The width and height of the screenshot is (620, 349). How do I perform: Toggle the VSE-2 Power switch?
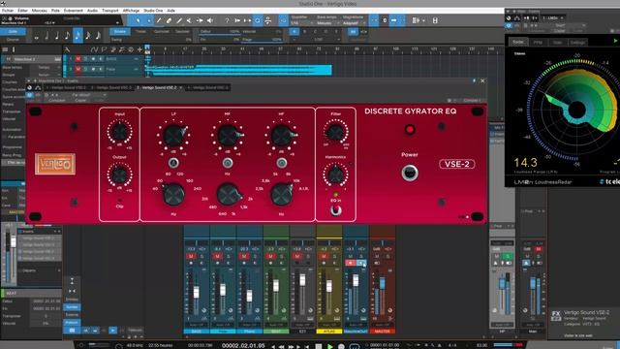coord(410,173)
